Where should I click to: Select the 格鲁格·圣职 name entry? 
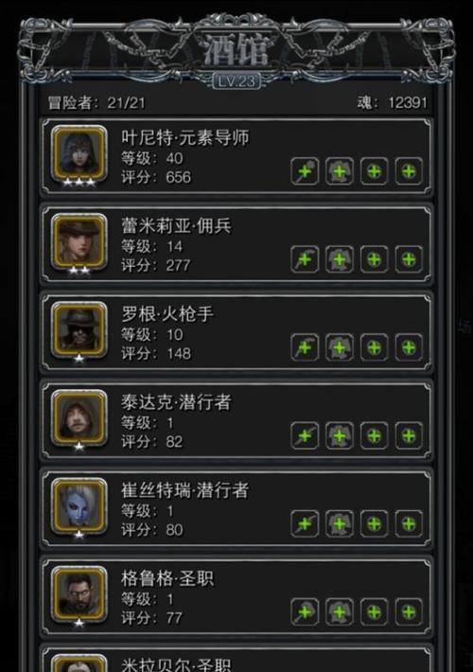[x=167, y=578]
